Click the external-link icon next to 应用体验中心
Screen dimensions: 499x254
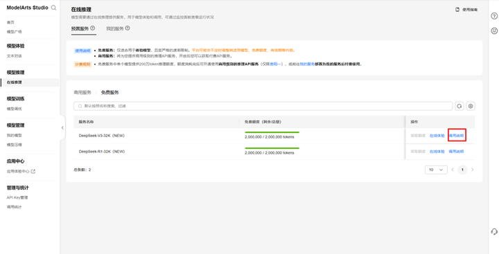pos(33,172)
